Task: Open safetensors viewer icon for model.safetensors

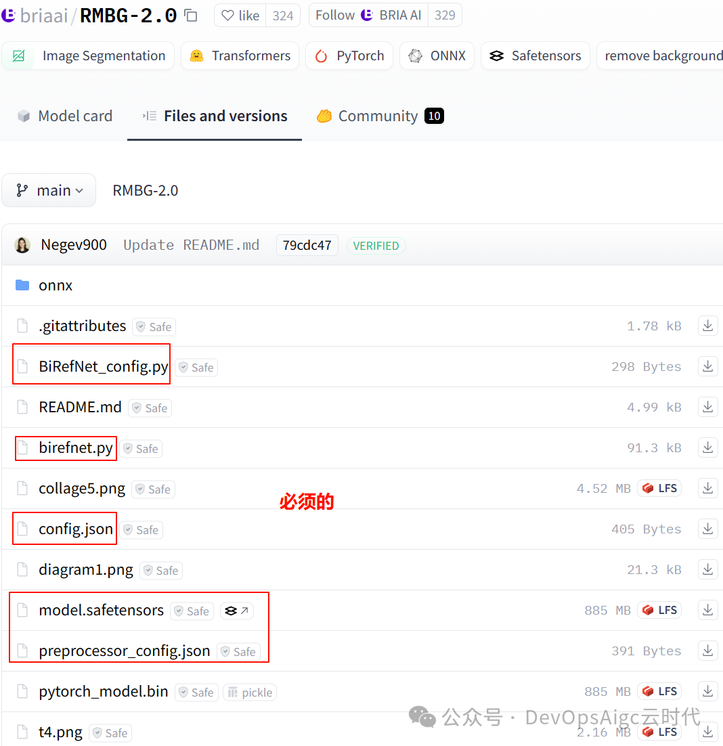Action: 236,611
